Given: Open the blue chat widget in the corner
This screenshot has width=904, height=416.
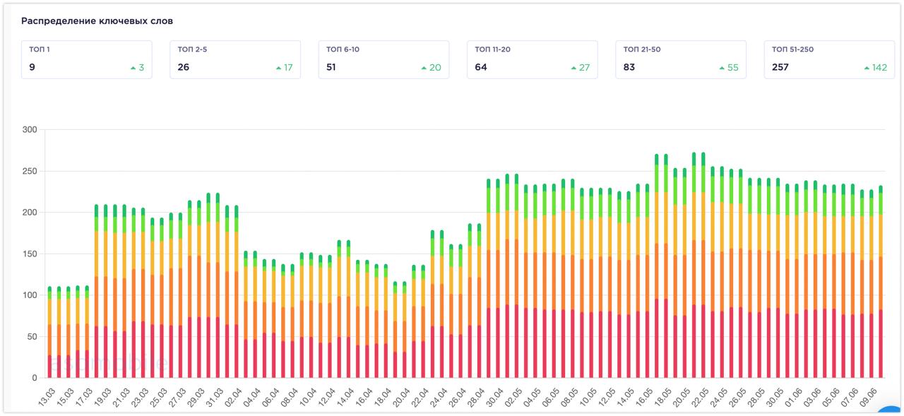Looking at the screenshot, I should (x=891, y=411).
